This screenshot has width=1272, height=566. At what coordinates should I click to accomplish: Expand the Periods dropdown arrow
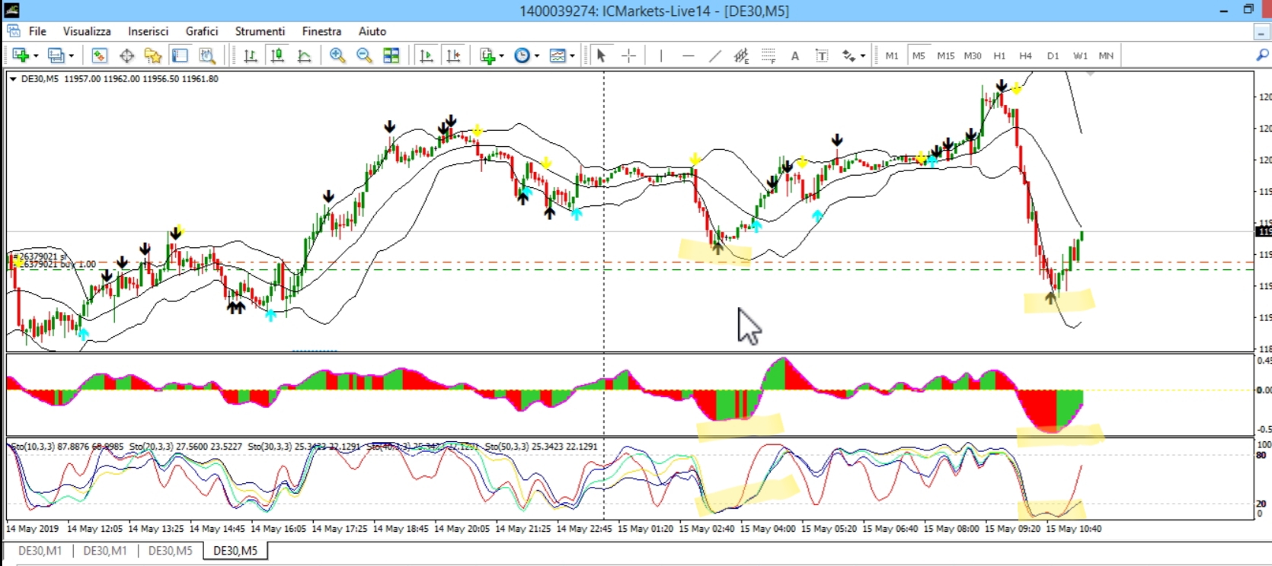coord(537,56)
